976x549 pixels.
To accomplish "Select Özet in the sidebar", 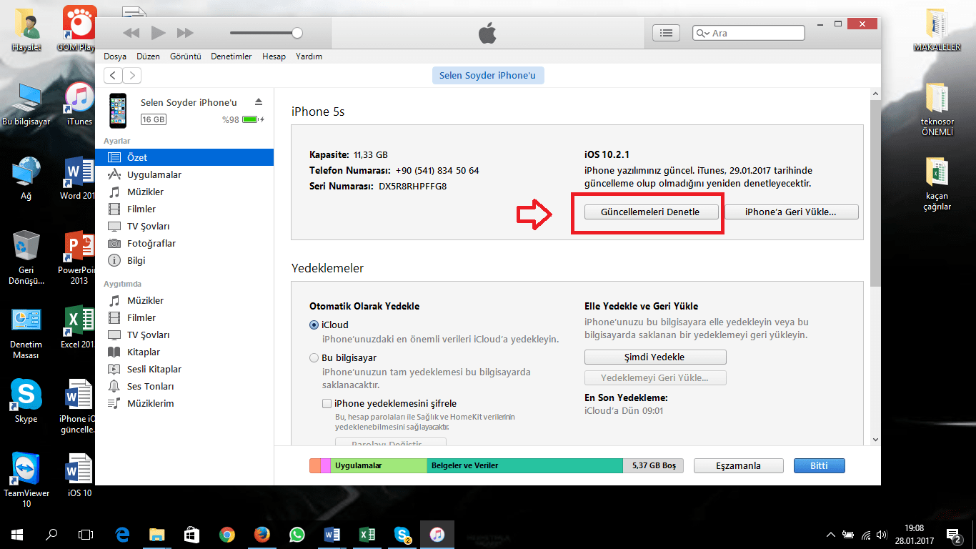I will [184, 157].
